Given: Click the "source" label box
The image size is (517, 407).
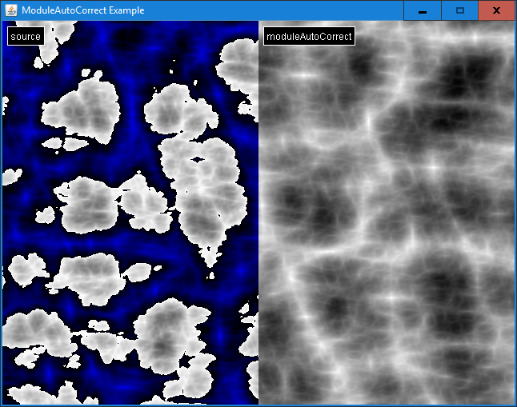Looking at the screenshot, I should [25, 37].
